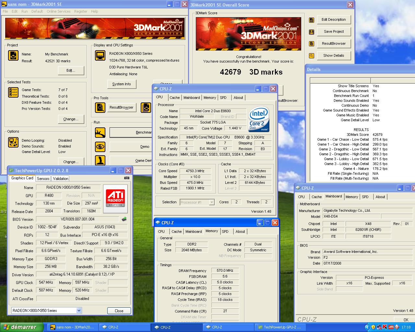Click Close button in GPU-Z
The height and width of the screenshot is (332, 415).
[119, 311]
